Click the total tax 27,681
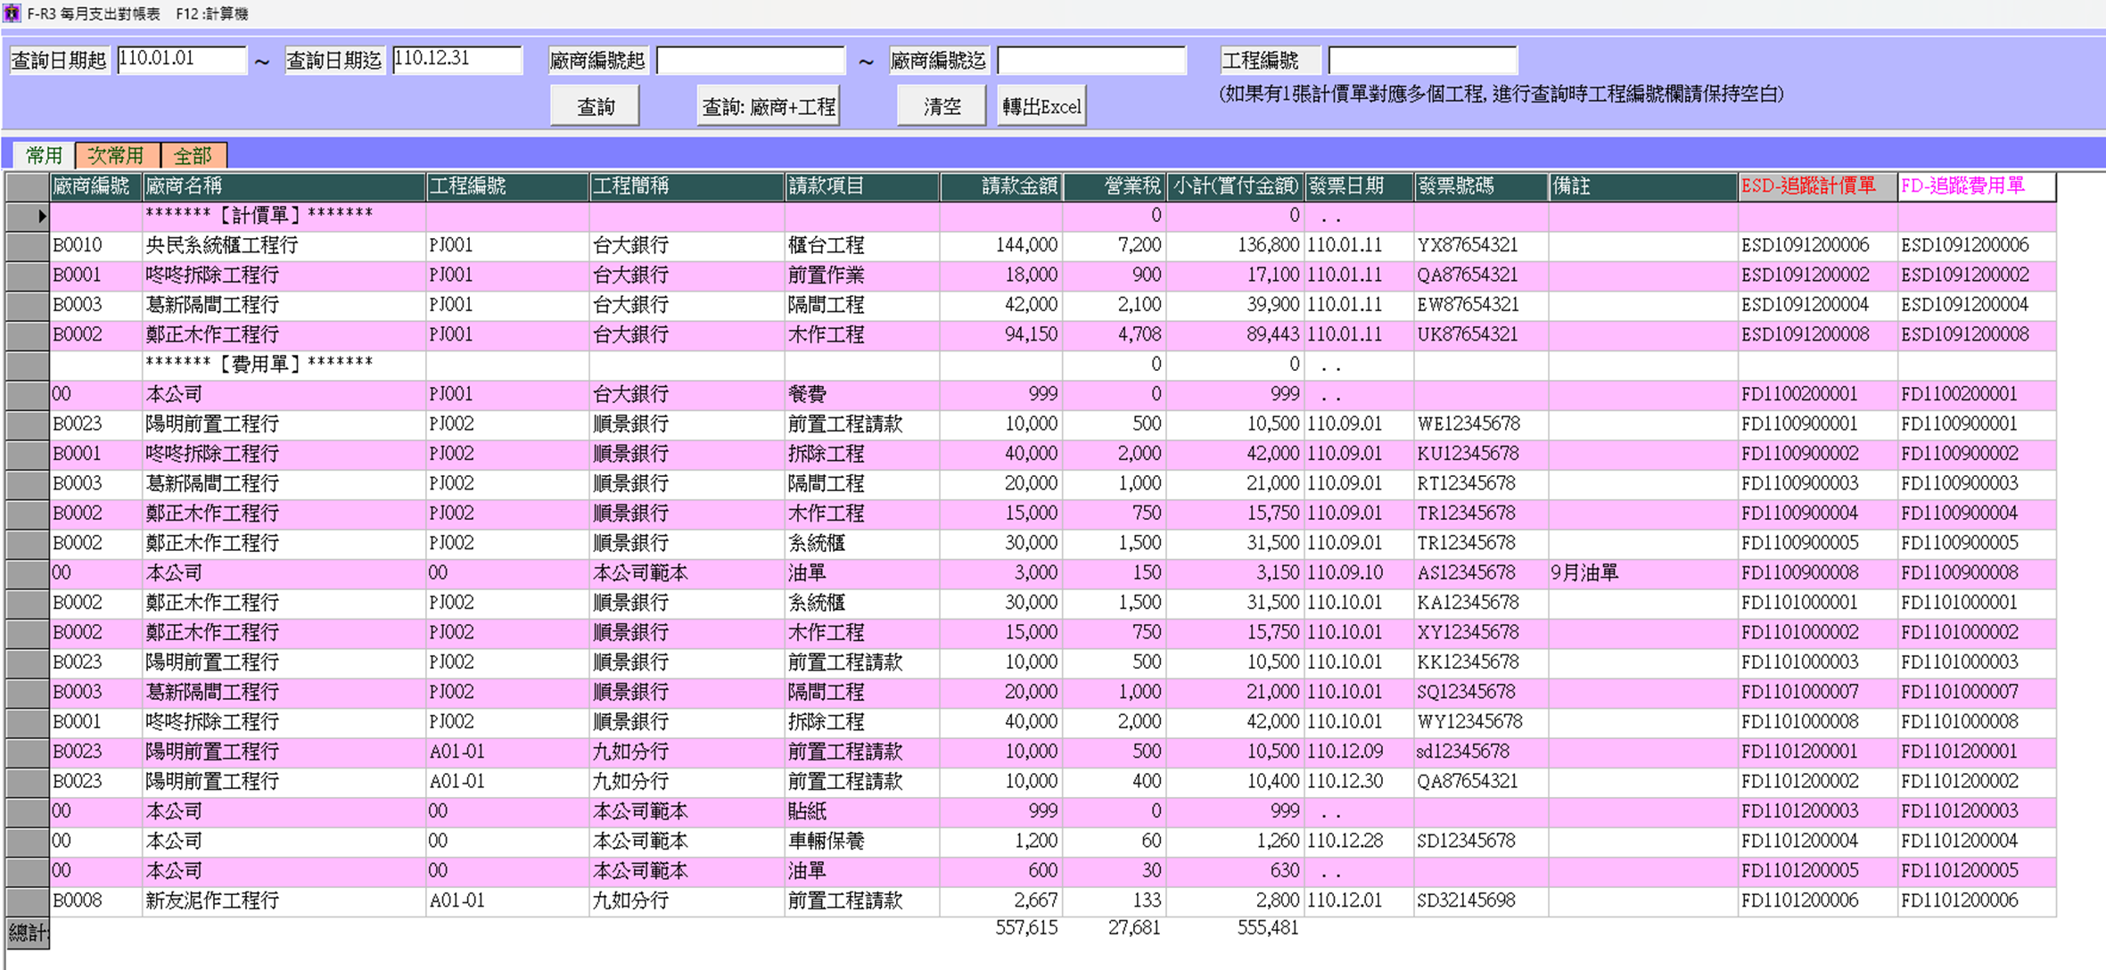The width and height of the screenshot is (2106, 970). [1134, 928]
